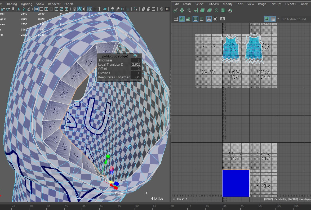This screenshot has height=210, width=311.
Task: Toggle Wireframe on Shaded
Action: tap(90, 9)
